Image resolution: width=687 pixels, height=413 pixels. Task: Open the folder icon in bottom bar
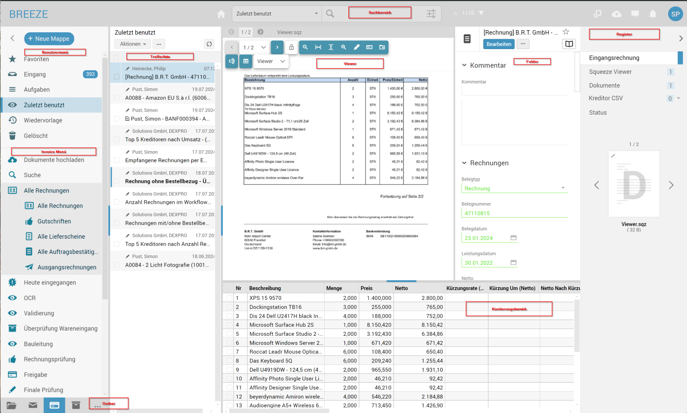pyautogui.click(x=11, y=405)
